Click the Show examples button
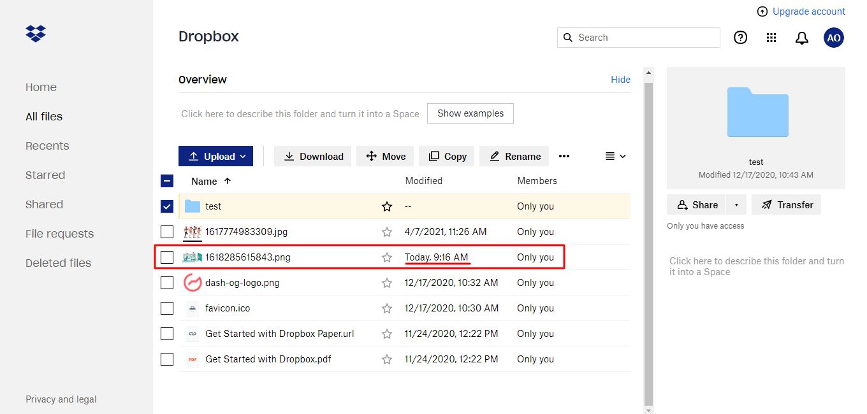 [470, 113]
